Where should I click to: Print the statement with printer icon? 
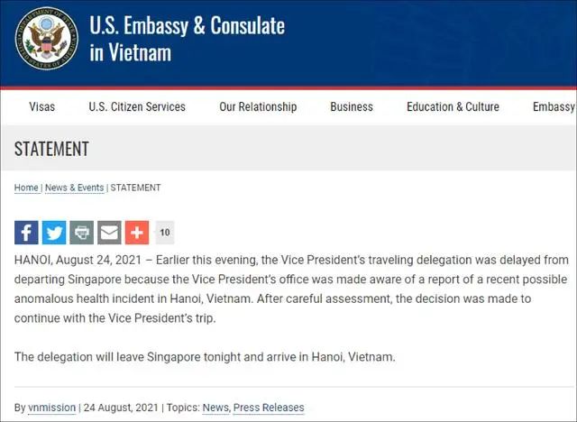click(81, 233)
